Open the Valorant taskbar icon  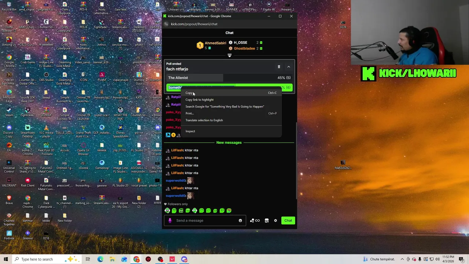[x=172, y=259]
